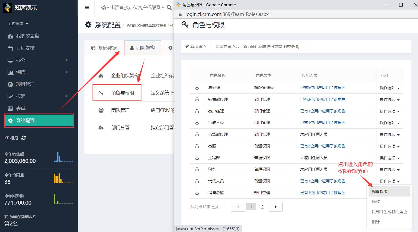Click the phone number search input field
The height and width of the screenshot is (232, 418).
[133, 8]
